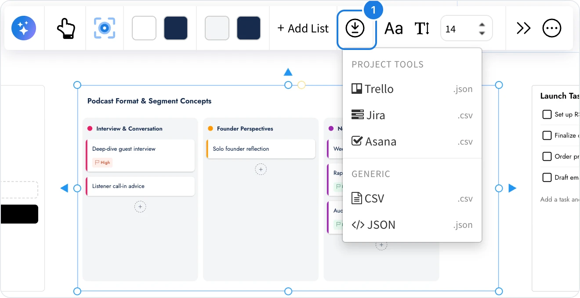The image size is (580, 298).
Task: Open the export download menu icon
Action: 355,28
